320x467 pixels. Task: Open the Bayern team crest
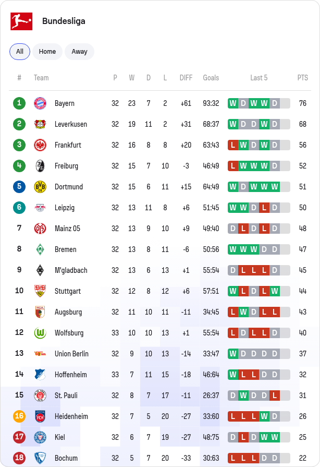(x=40, y=103)
